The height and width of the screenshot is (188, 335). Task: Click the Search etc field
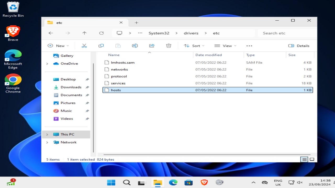point(287,33)
